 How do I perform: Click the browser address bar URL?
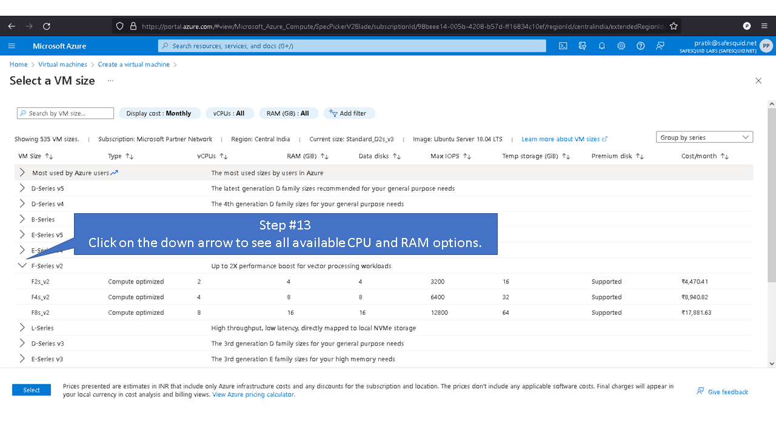click(403, 26)
